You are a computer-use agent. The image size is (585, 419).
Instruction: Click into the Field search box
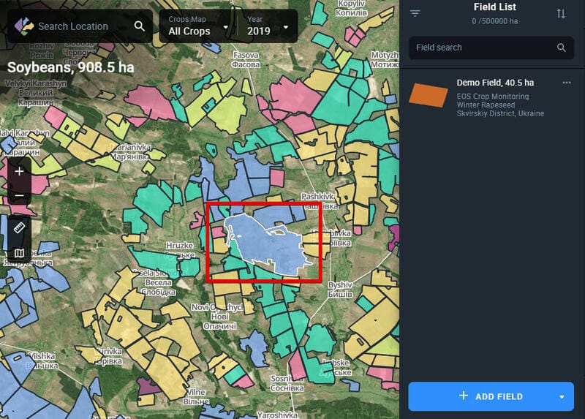(x=491, y=48)
